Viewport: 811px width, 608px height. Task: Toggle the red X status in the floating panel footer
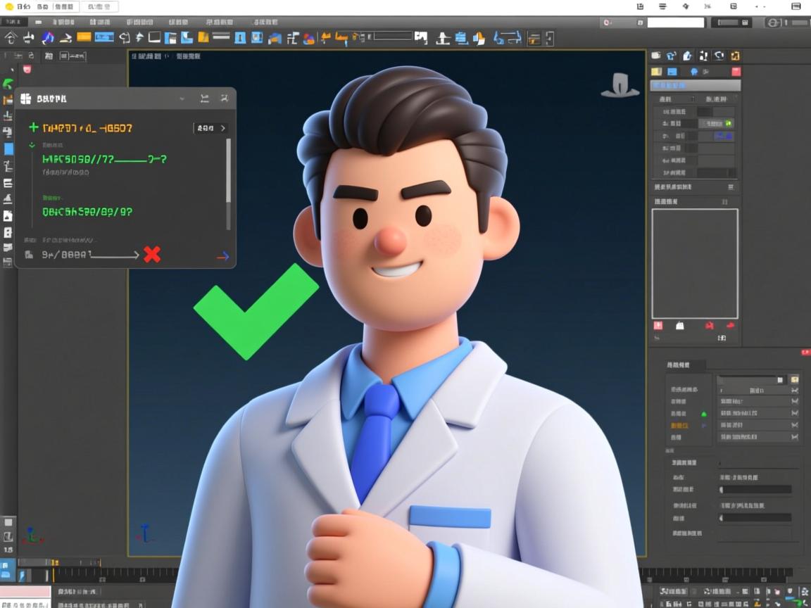153,256
